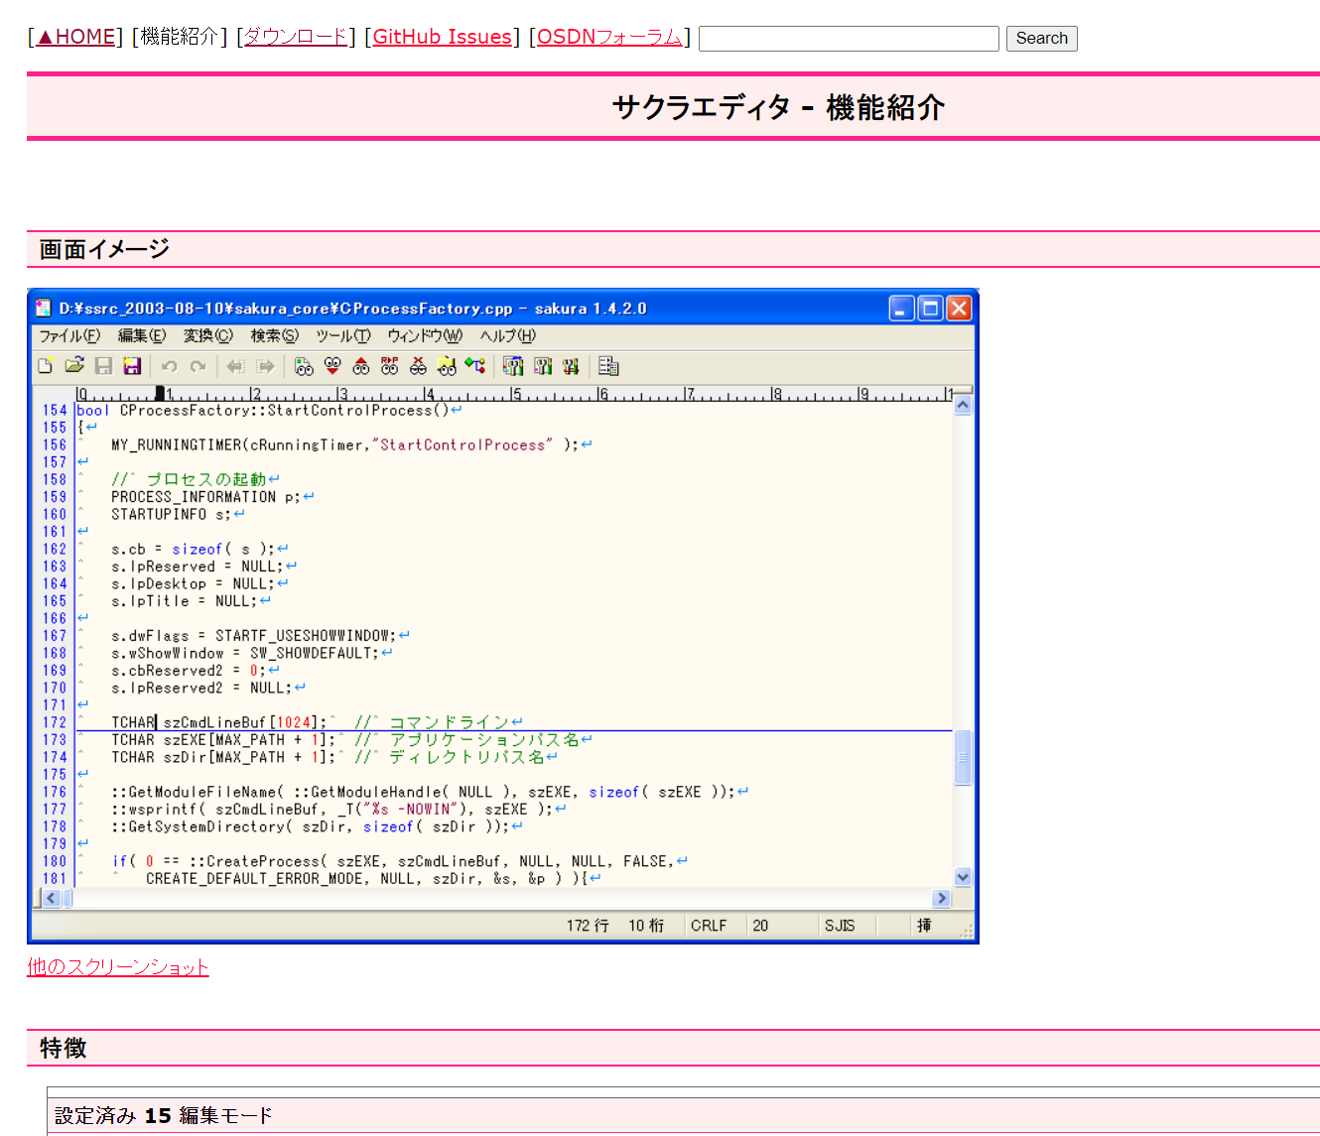This screenshot has width=1320, height=1136.
Task: Click the 172 行 status bar entry
Action: tap(588, 926)
